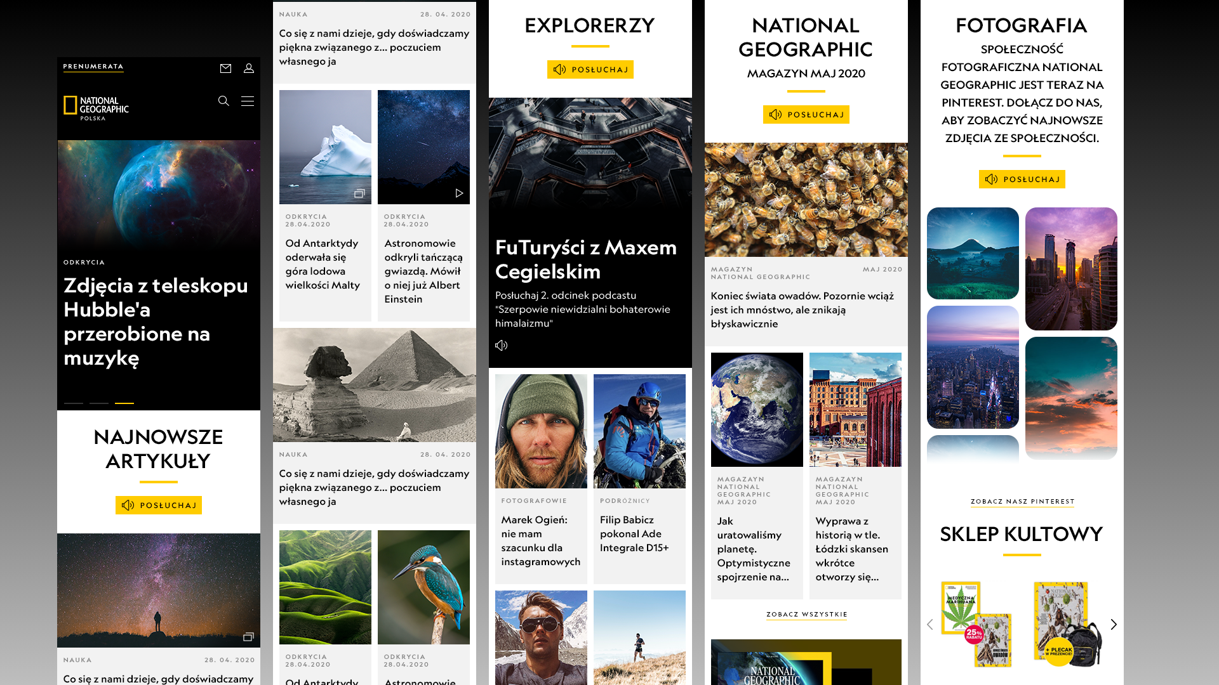
Task: Open the hamburger menu icon
Action: [248, 101]
